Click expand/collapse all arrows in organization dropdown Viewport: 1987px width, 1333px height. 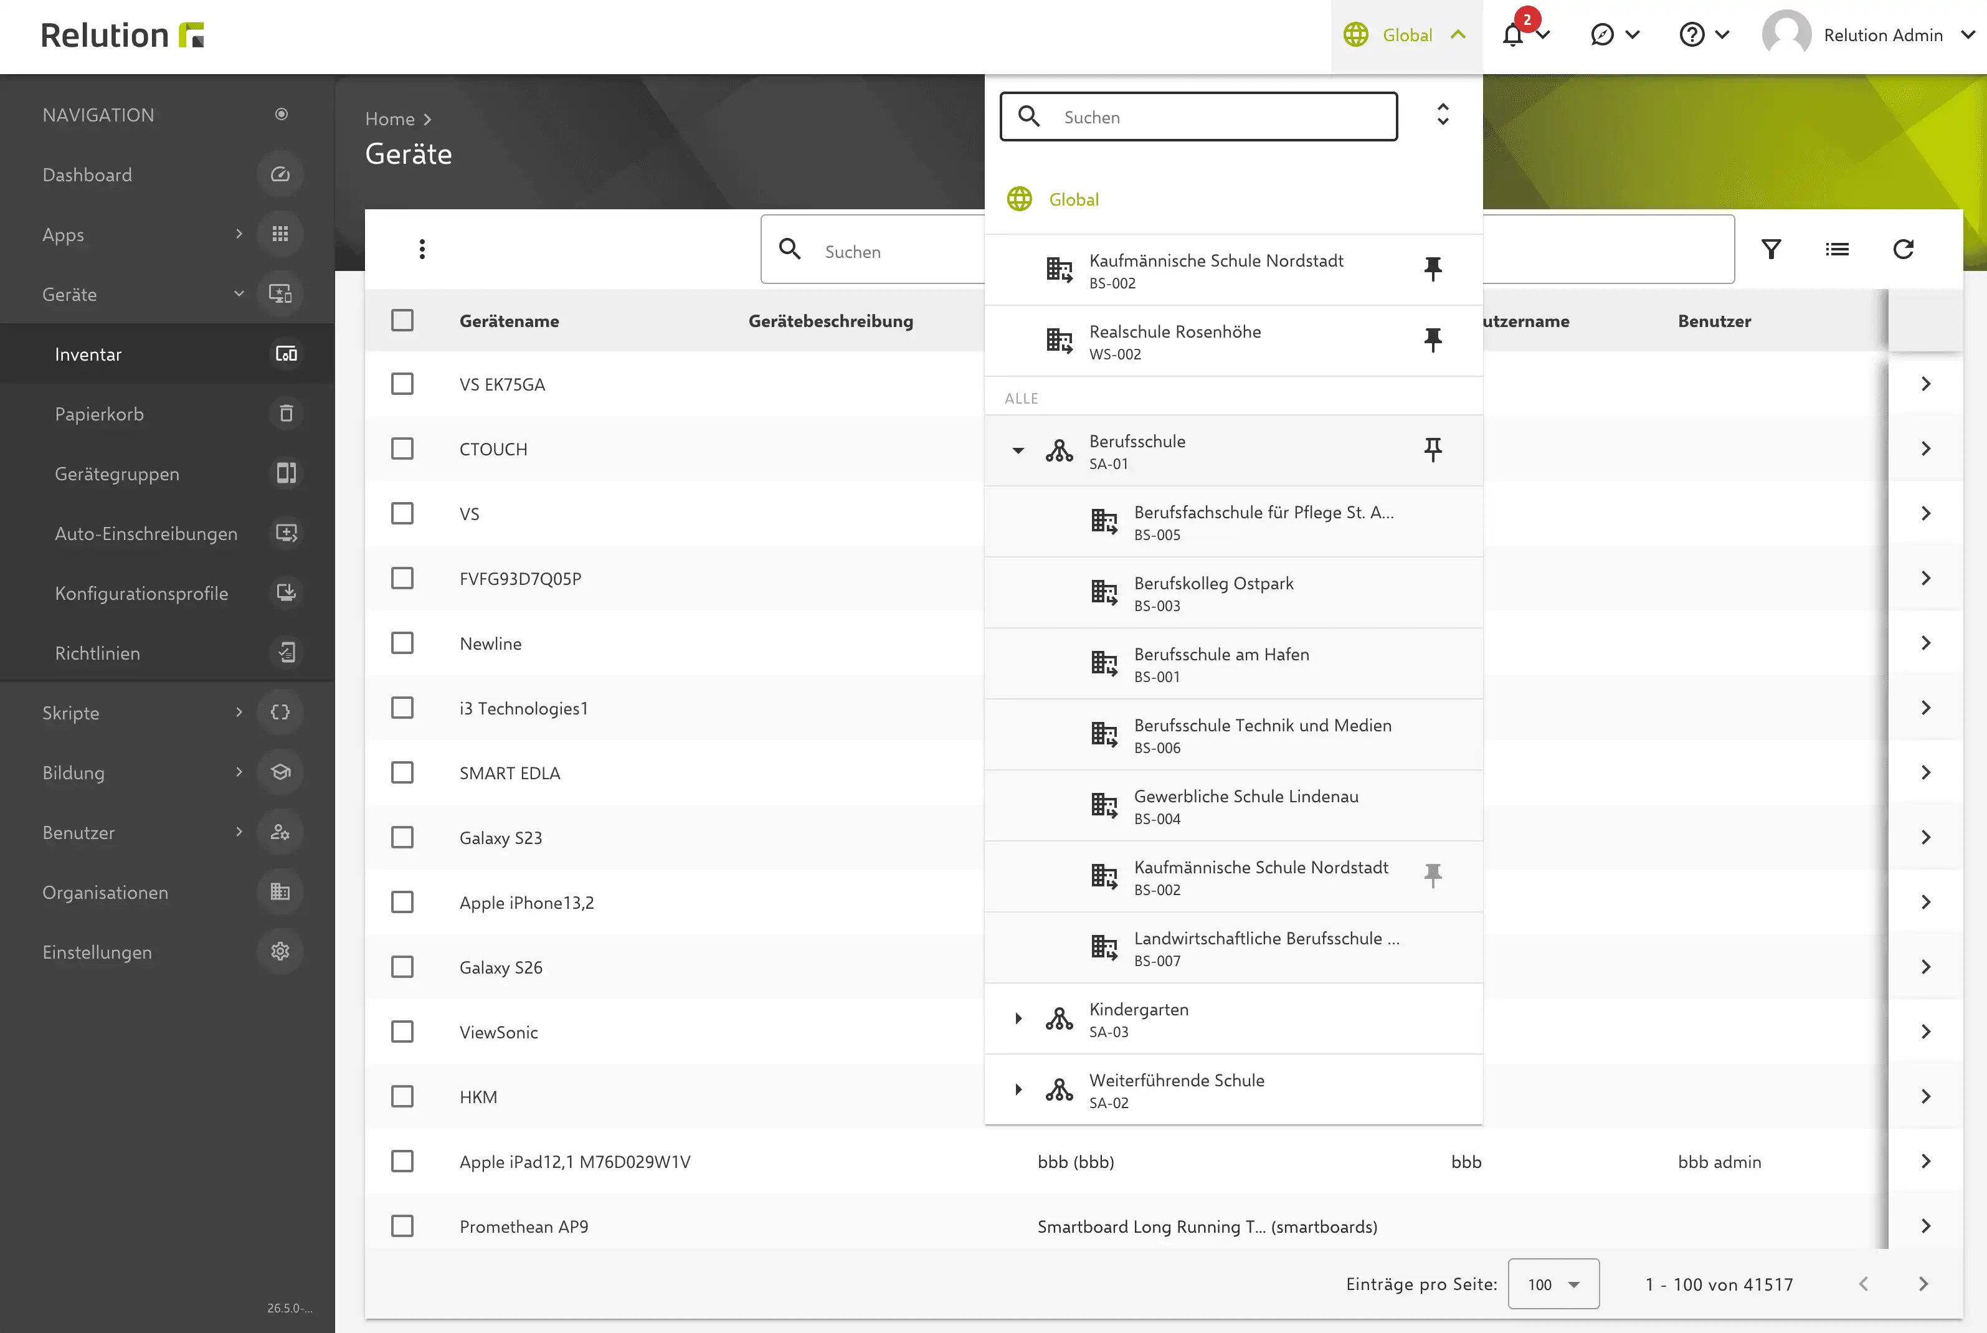pyautogui.click(x=1442, y=115)
